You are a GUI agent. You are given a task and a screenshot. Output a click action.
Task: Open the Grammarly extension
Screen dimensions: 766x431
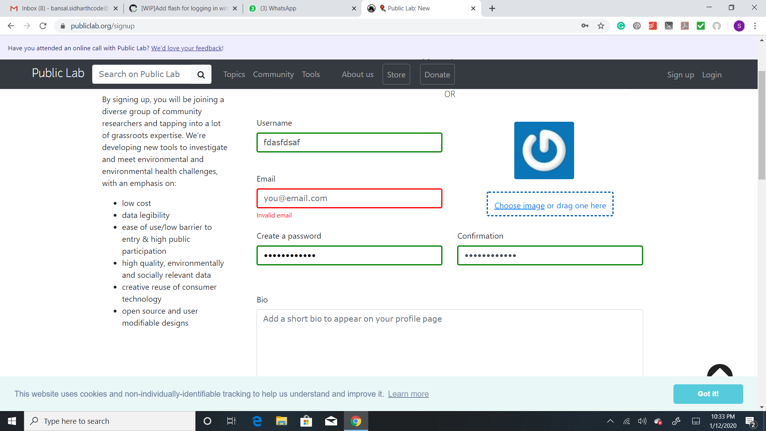coord(621,26)
